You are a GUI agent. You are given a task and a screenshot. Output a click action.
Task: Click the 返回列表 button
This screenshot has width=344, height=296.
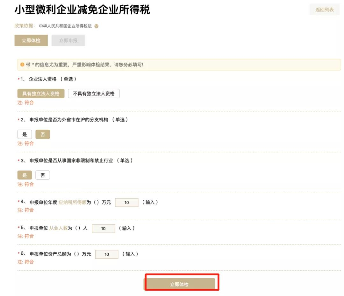pos(324,10)
